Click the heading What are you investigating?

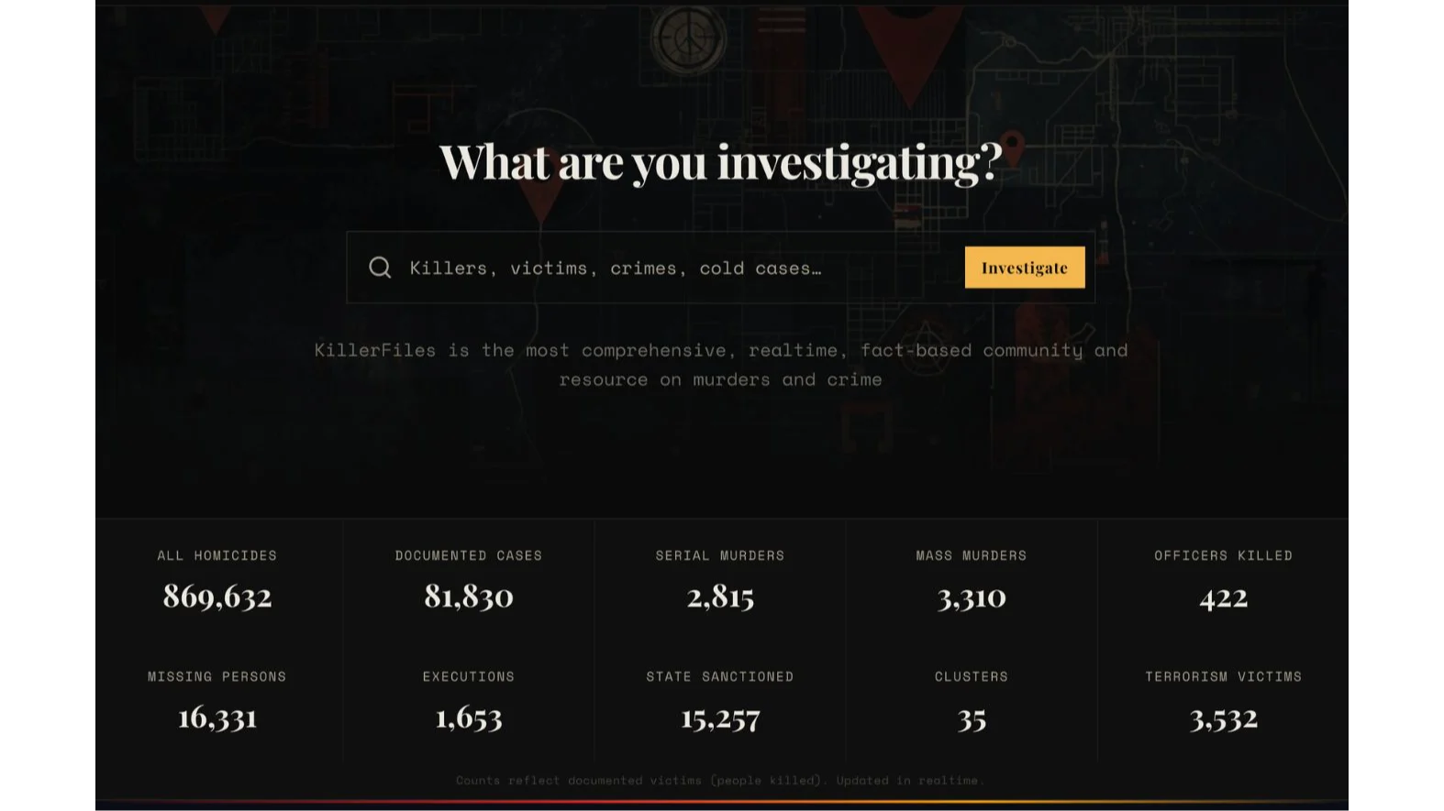coord(720,162)
